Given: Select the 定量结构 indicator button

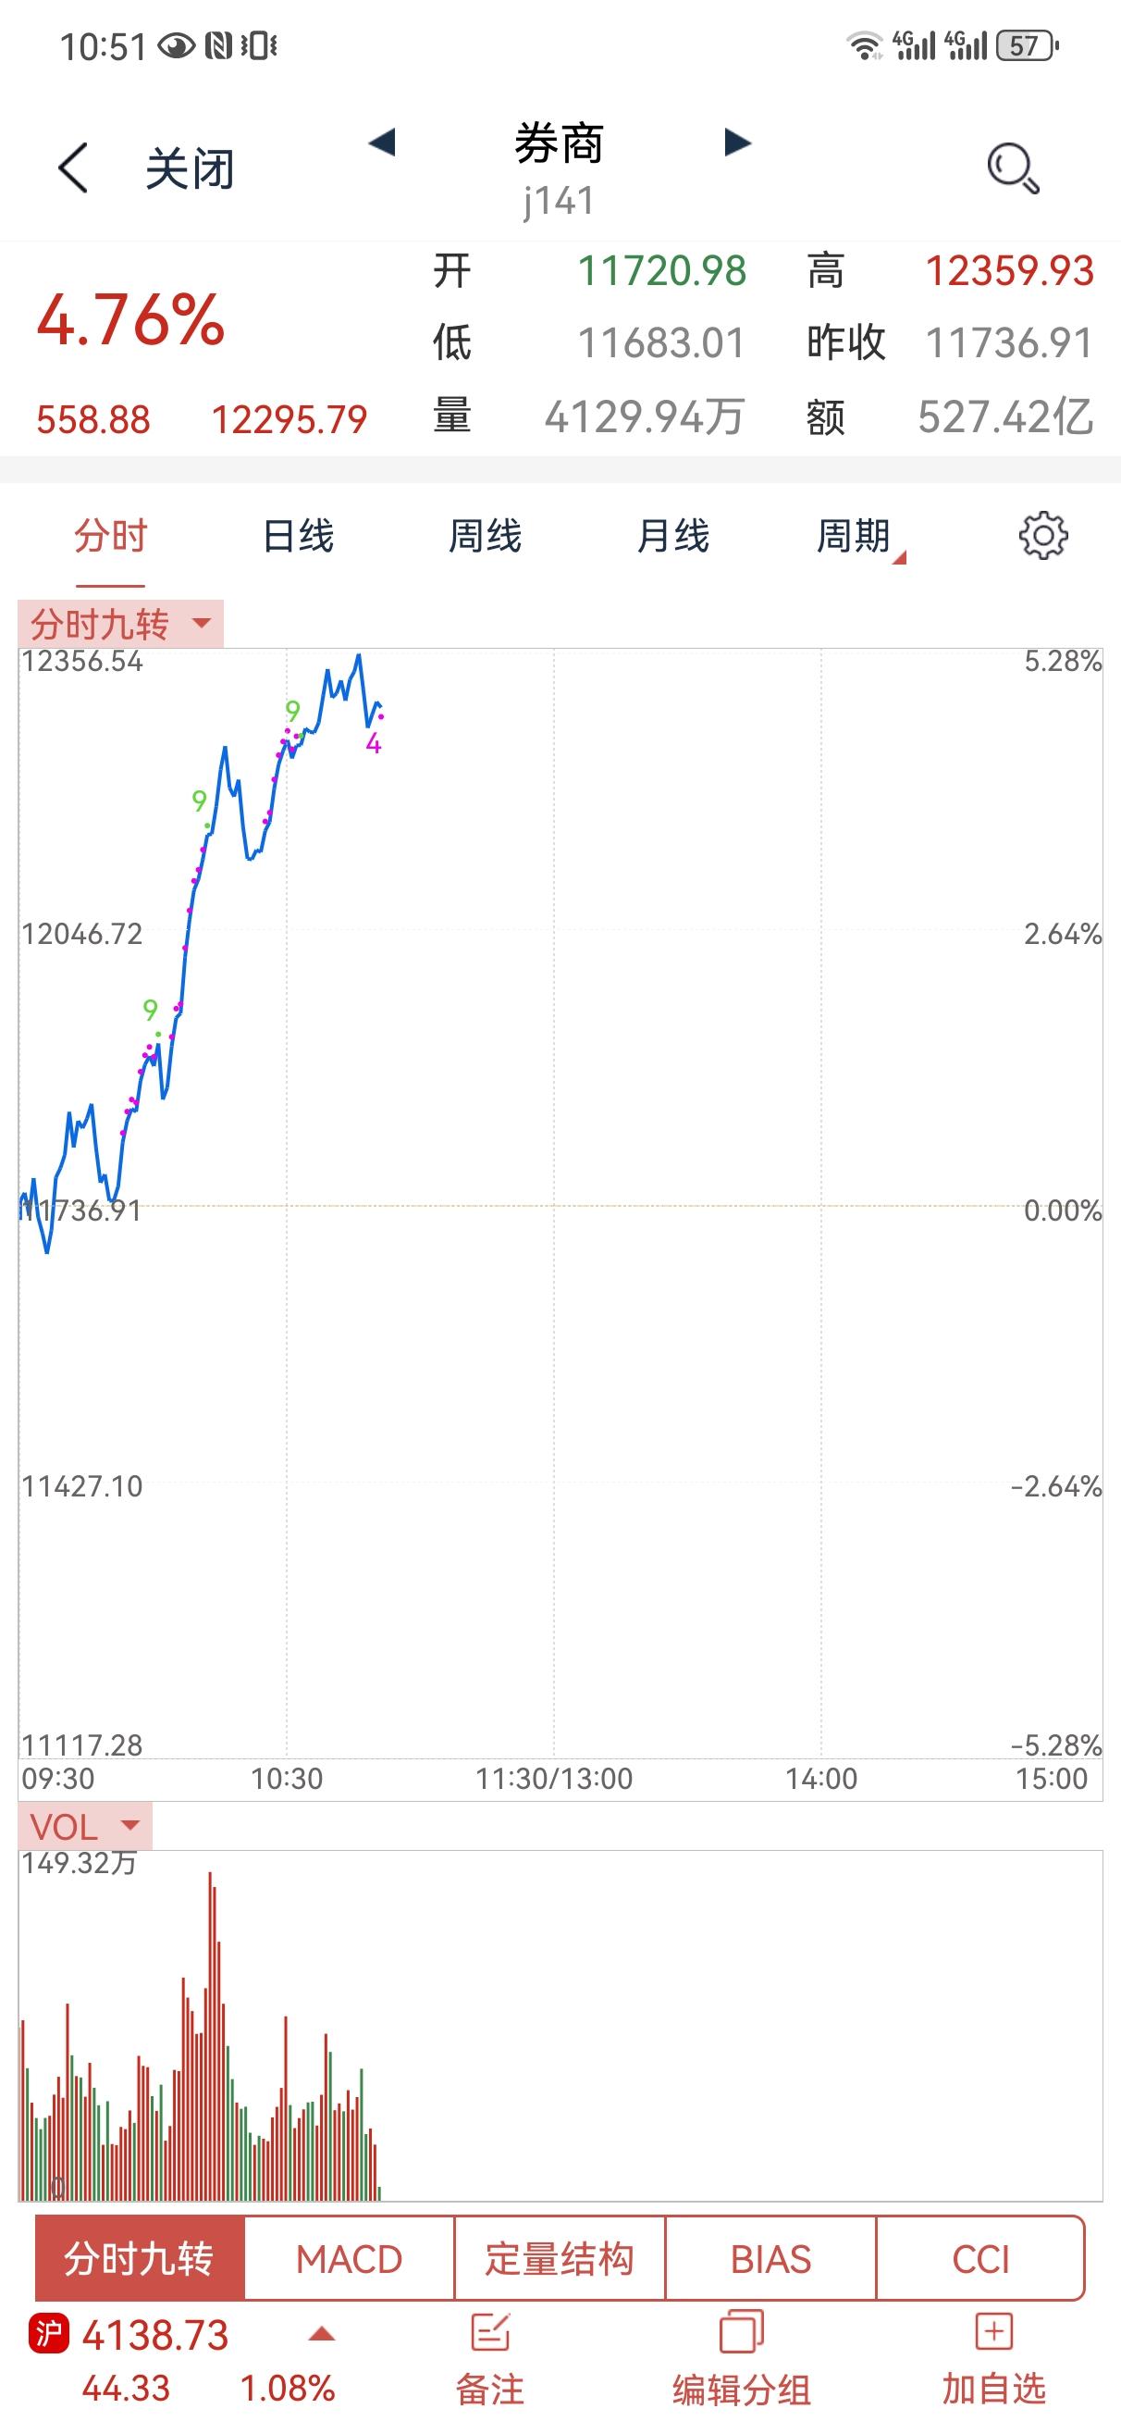Looking at the screenshot, I should 560,2258.
